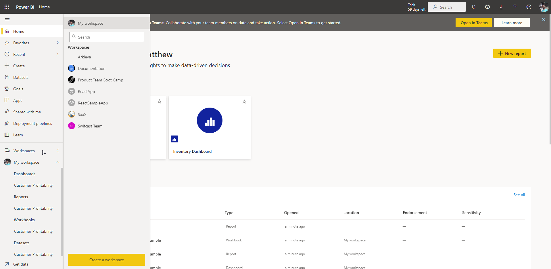Click the Reports heading in sidebar
Screen dimensions: 551x269
click(x=21, y=197)
